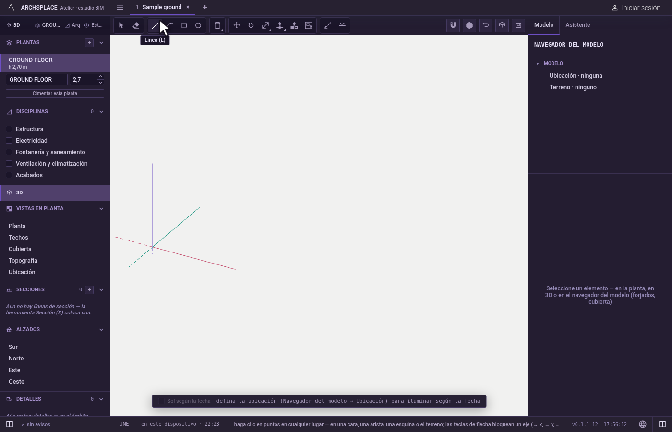This screenshot has width=672, height=432.
Task: Click Cimentar esta planta button
Action: click(55, 94)
